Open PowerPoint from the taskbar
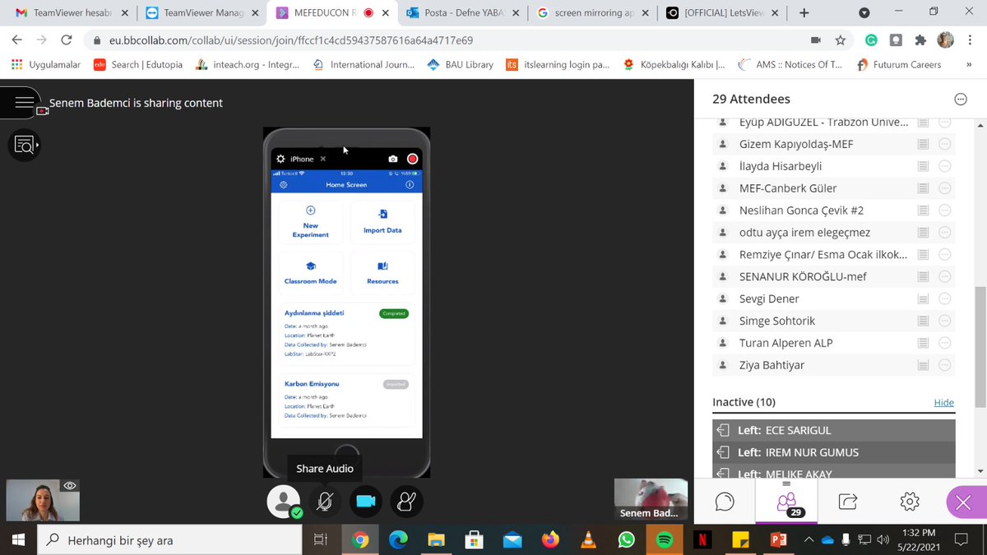The height and width of the screenshot is (555, 987). pyautogui.click(x=778, y=540)
